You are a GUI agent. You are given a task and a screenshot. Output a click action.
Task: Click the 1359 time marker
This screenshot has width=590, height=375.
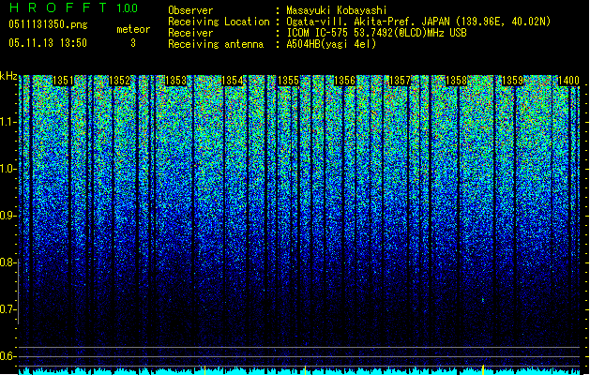pos(513,81)
